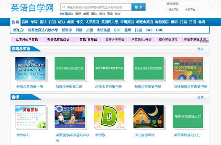The height and width of the screenshot is (145, 221).
Task: Open the 新概念英语 navigation tab
Action: pyautogui.click(x=144, y=22)
